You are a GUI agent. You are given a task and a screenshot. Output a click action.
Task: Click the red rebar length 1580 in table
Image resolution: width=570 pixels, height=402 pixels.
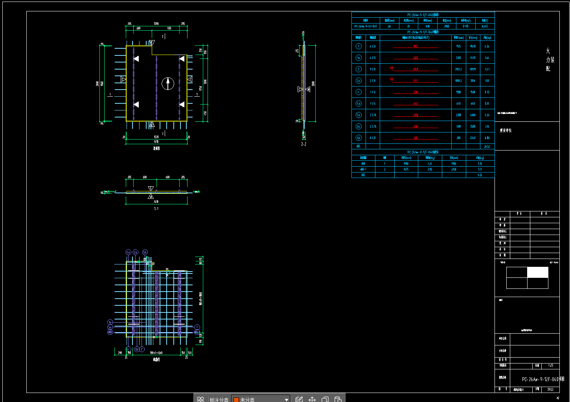(416, 92)
